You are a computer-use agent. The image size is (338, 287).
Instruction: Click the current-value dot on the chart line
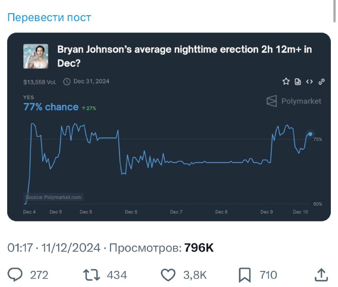pyautogui.click(x=310, y=134)
